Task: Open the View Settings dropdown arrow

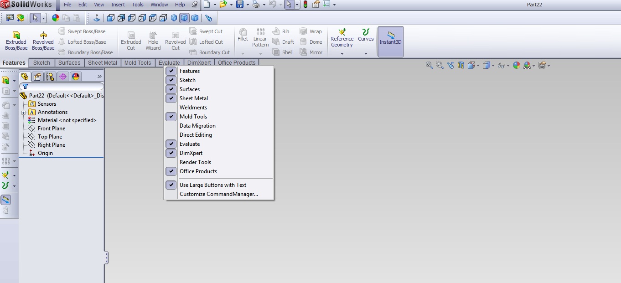Action: point(549,66)
